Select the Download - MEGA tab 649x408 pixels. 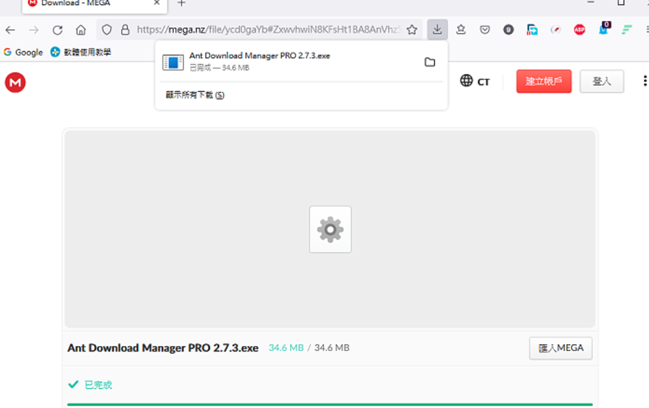click(95, 6)
